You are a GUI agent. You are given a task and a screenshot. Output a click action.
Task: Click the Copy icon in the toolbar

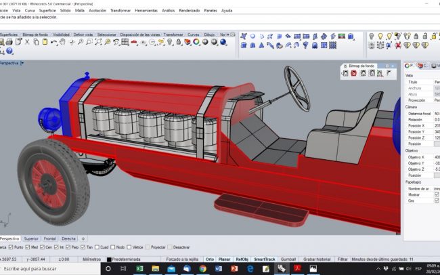[36, 42]
